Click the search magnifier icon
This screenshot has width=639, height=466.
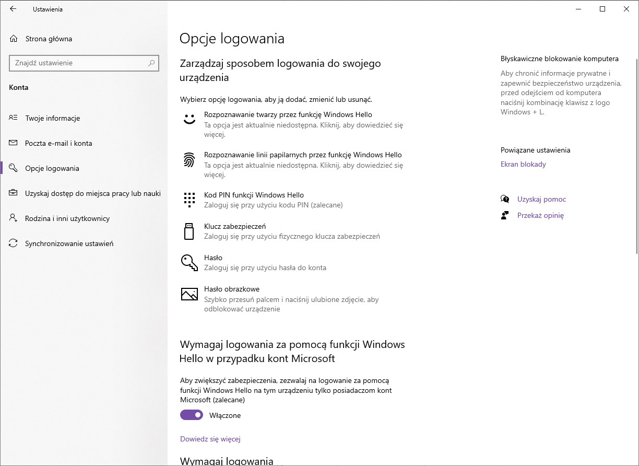(x=151, y=63)
